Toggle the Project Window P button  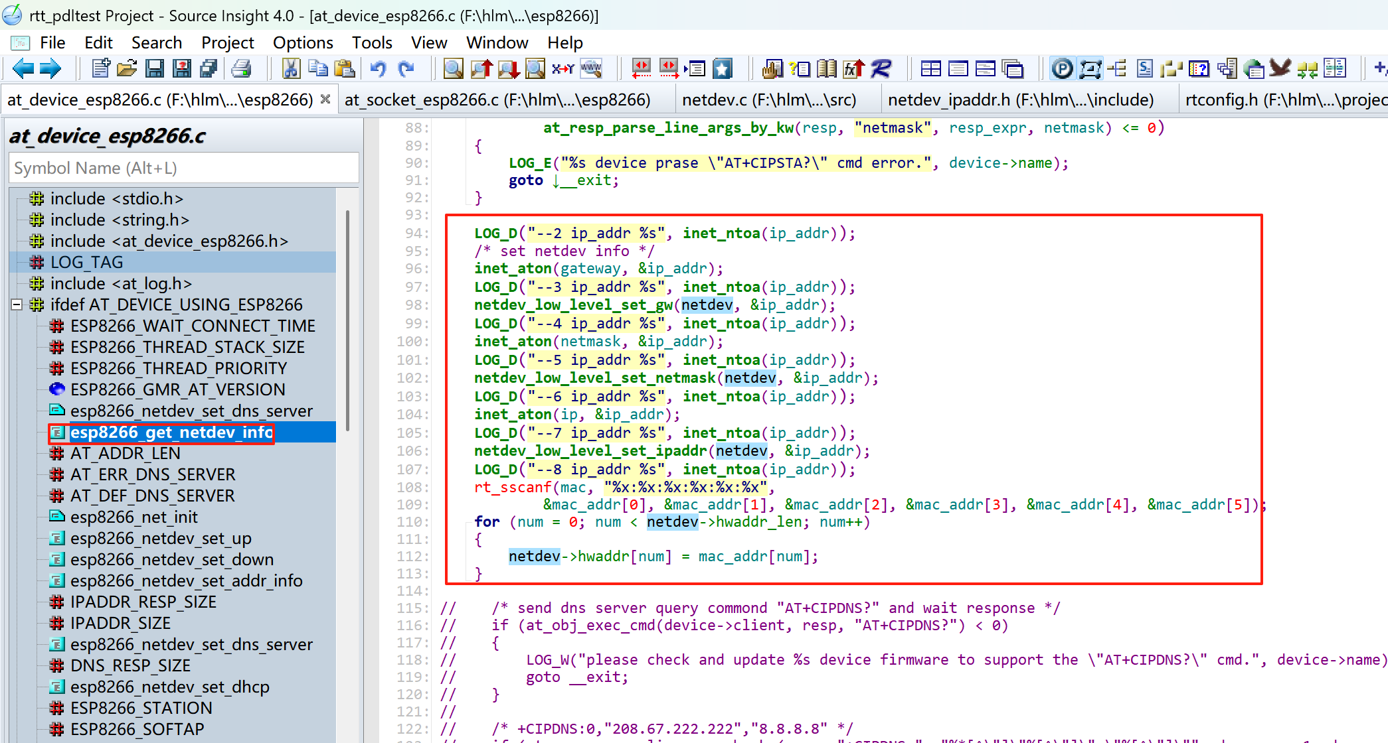[1062, 68]
